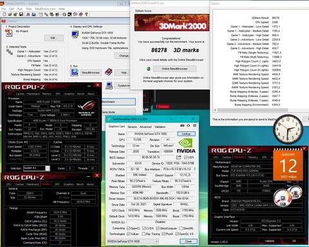Toggle the OpenGL 4.6 checkbox
Viewport: 309px width, 247px height.
point(177,233)
